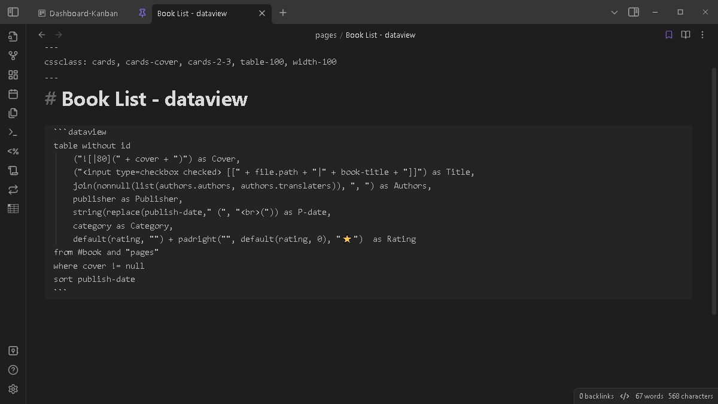This screenshot has width=718, height=404.
Task: Launch the terminal icon in the ribbon
Action: coord(13,132)
